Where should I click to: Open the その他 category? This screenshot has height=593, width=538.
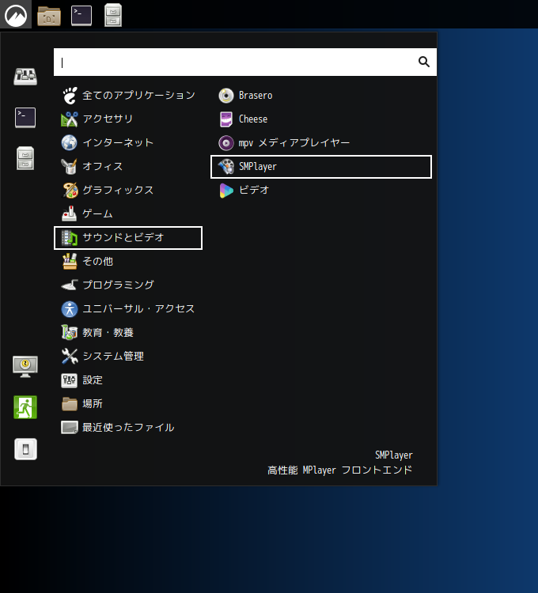tap(128, 262)
